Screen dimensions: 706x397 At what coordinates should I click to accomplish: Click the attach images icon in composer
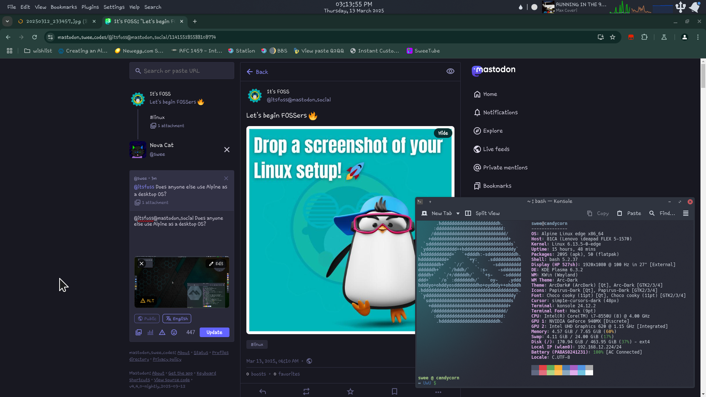(x=139, y=332)
